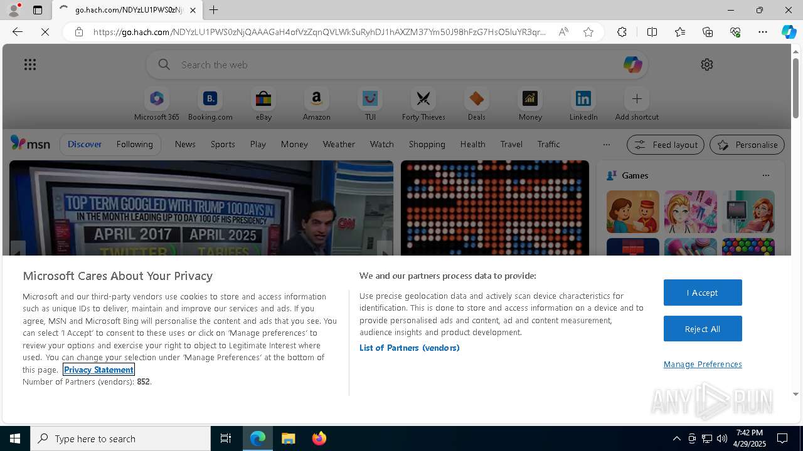Open the LinkedIn shortcut

point(583,104)
